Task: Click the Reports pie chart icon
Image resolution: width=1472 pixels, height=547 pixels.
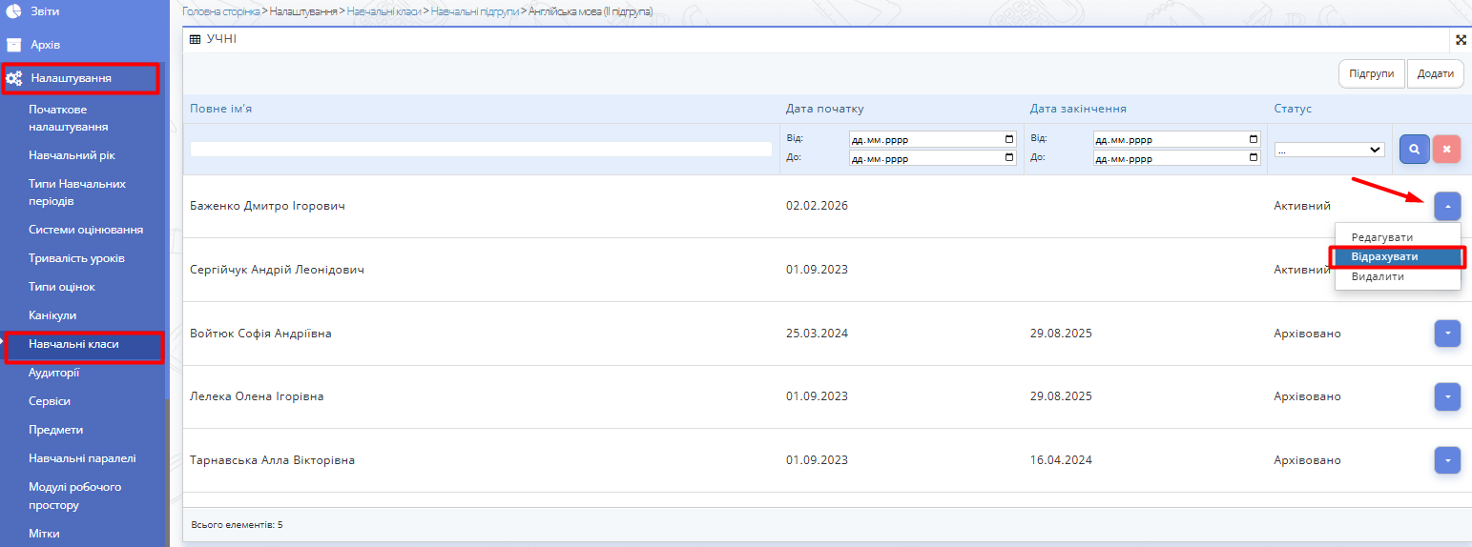Action: coord(14,11)
